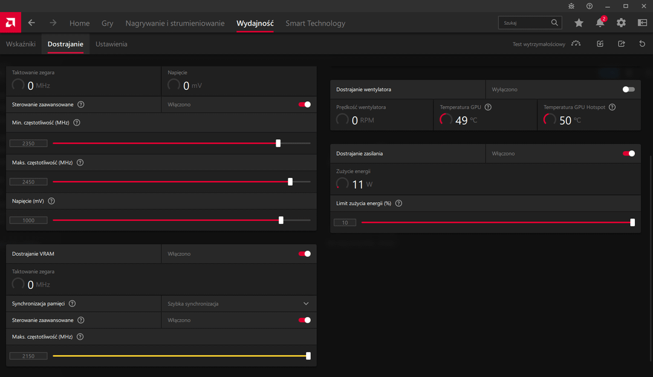Open the Wydajność menu tab
The width and height of the screenshot is (653, 377).
click(255, 24)
